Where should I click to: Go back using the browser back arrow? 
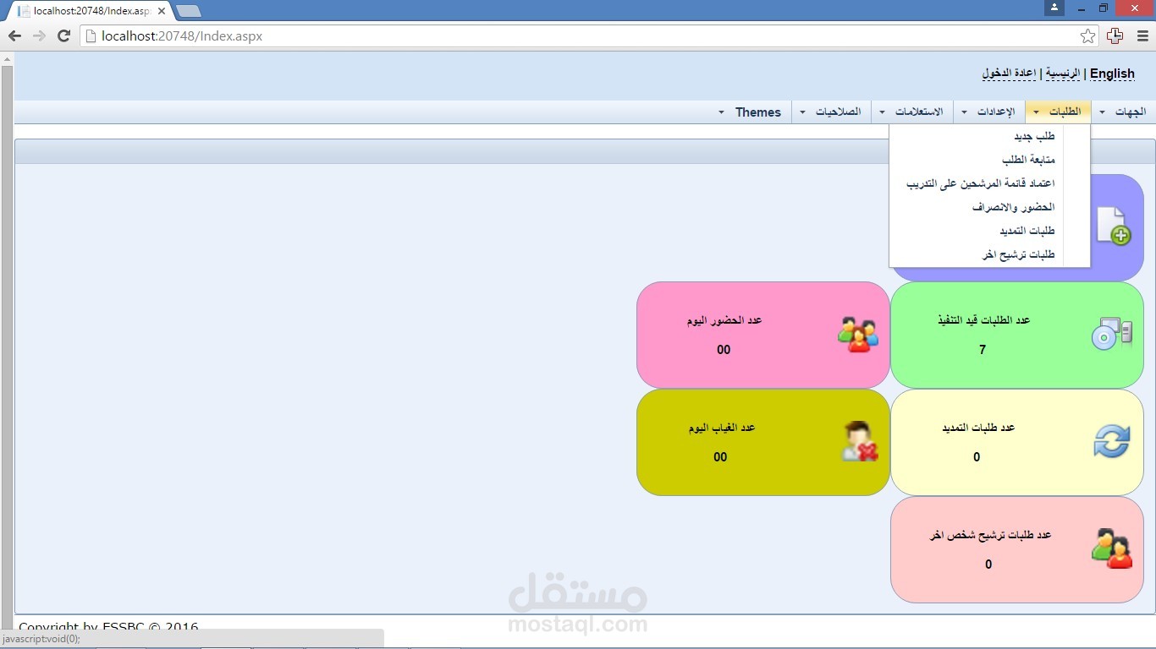14,35
